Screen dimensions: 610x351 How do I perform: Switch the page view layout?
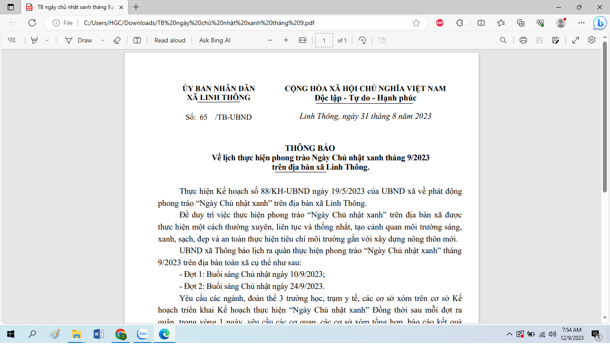[382, 40]
